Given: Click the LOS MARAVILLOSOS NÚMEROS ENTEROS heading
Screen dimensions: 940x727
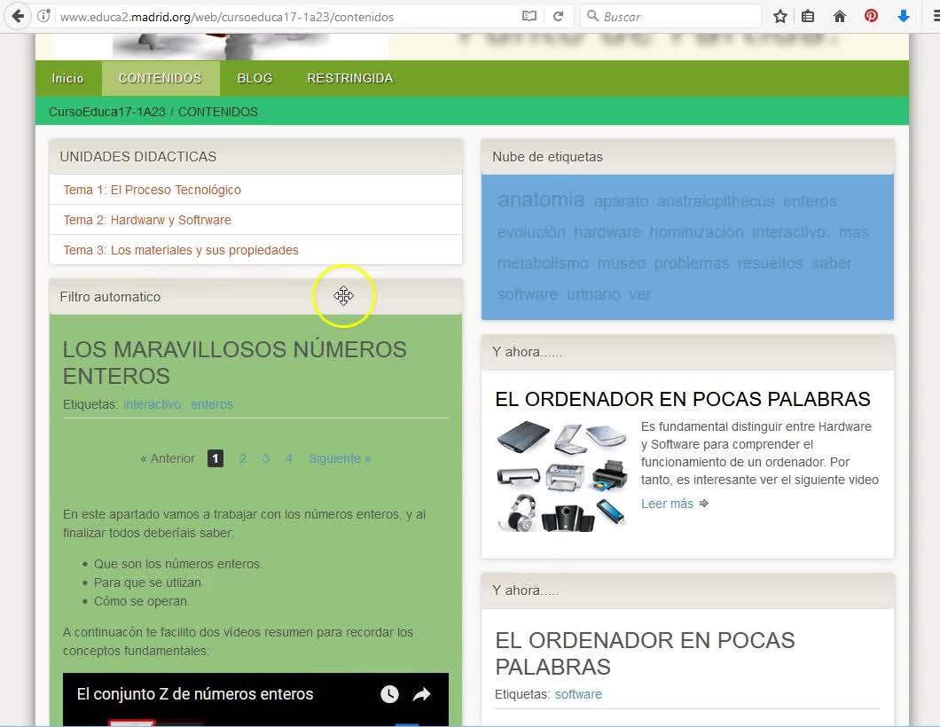Looking at the screenshot, I should point(235,363).
